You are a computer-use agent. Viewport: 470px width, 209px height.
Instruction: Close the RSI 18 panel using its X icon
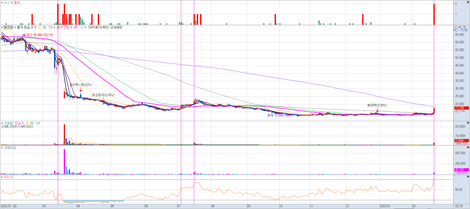pos(468,177)
